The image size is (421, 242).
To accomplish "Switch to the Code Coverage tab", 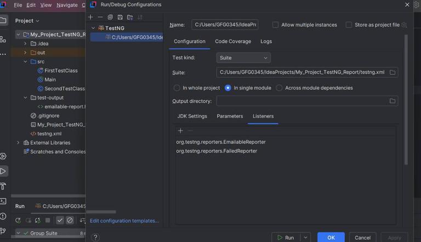I will 233,41.
